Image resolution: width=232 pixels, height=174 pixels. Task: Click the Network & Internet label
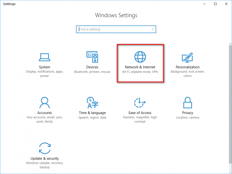tap(140, 67)
